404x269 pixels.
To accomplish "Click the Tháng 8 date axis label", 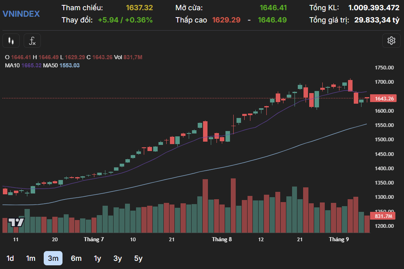I will click(x=222, y=239).
